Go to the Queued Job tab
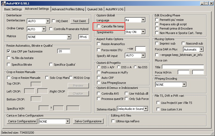The height and width of the screenshot is (136, 215). [x=95, y=9]
